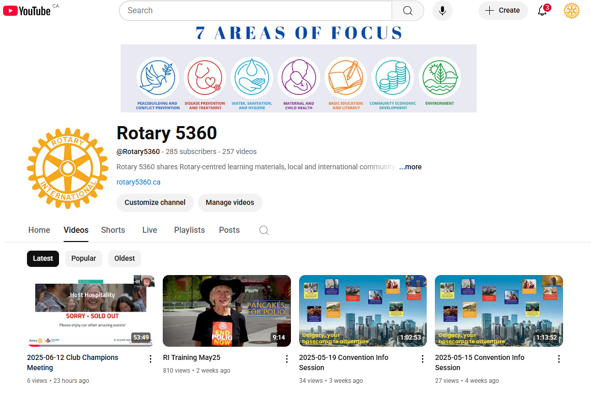
Task: Open options for 2025-05-15 Convention video
Action: coord(559,359)
